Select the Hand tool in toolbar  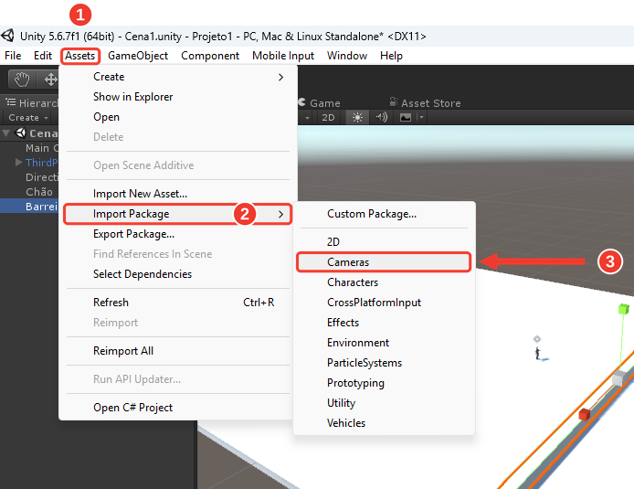(x=22, y=79)
